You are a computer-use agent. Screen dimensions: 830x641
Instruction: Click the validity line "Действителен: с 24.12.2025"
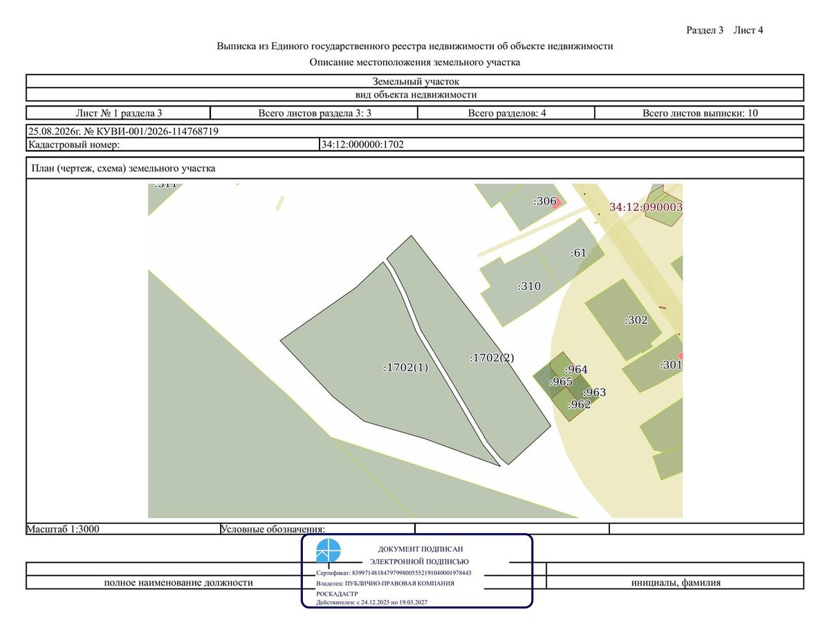coord(371,603)
